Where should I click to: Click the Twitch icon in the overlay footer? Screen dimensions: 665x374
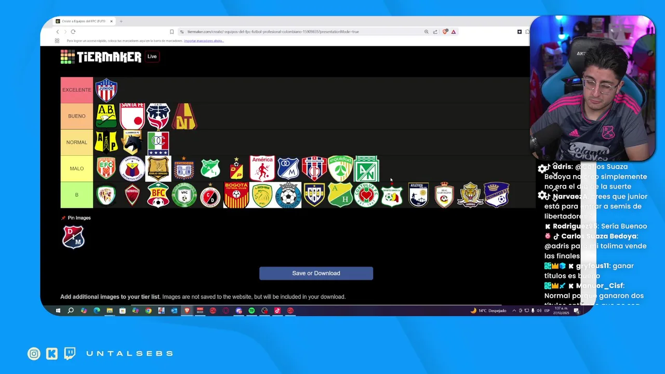(x=70, y=354)
